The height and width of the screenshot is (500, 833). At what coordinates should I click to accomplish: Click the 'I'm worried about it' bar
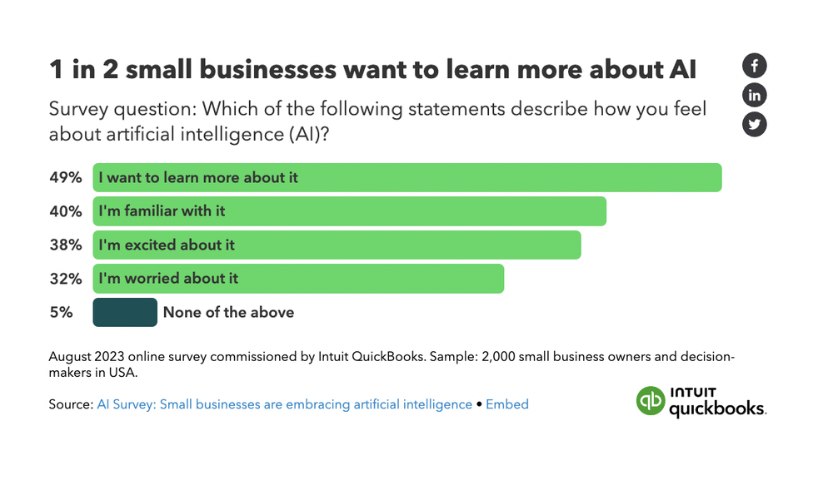point(297,279)
